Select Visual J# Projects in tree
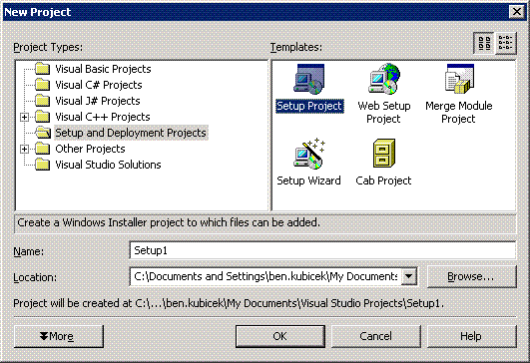This screenshot has width=530, height=363. pos(98,101)
